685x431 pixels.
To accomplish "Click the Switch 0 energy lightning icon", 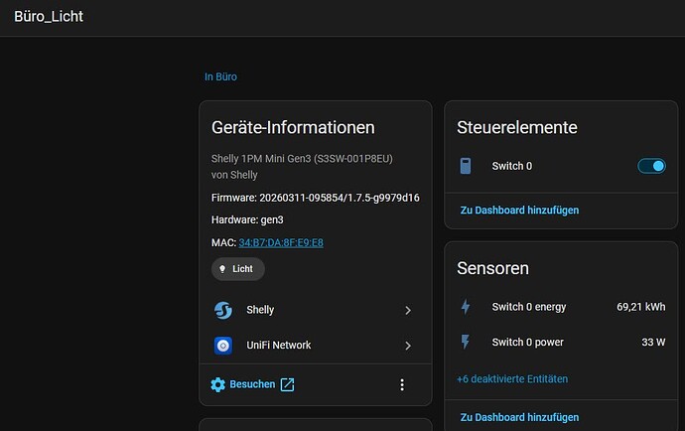I will (x=466, y=307).
